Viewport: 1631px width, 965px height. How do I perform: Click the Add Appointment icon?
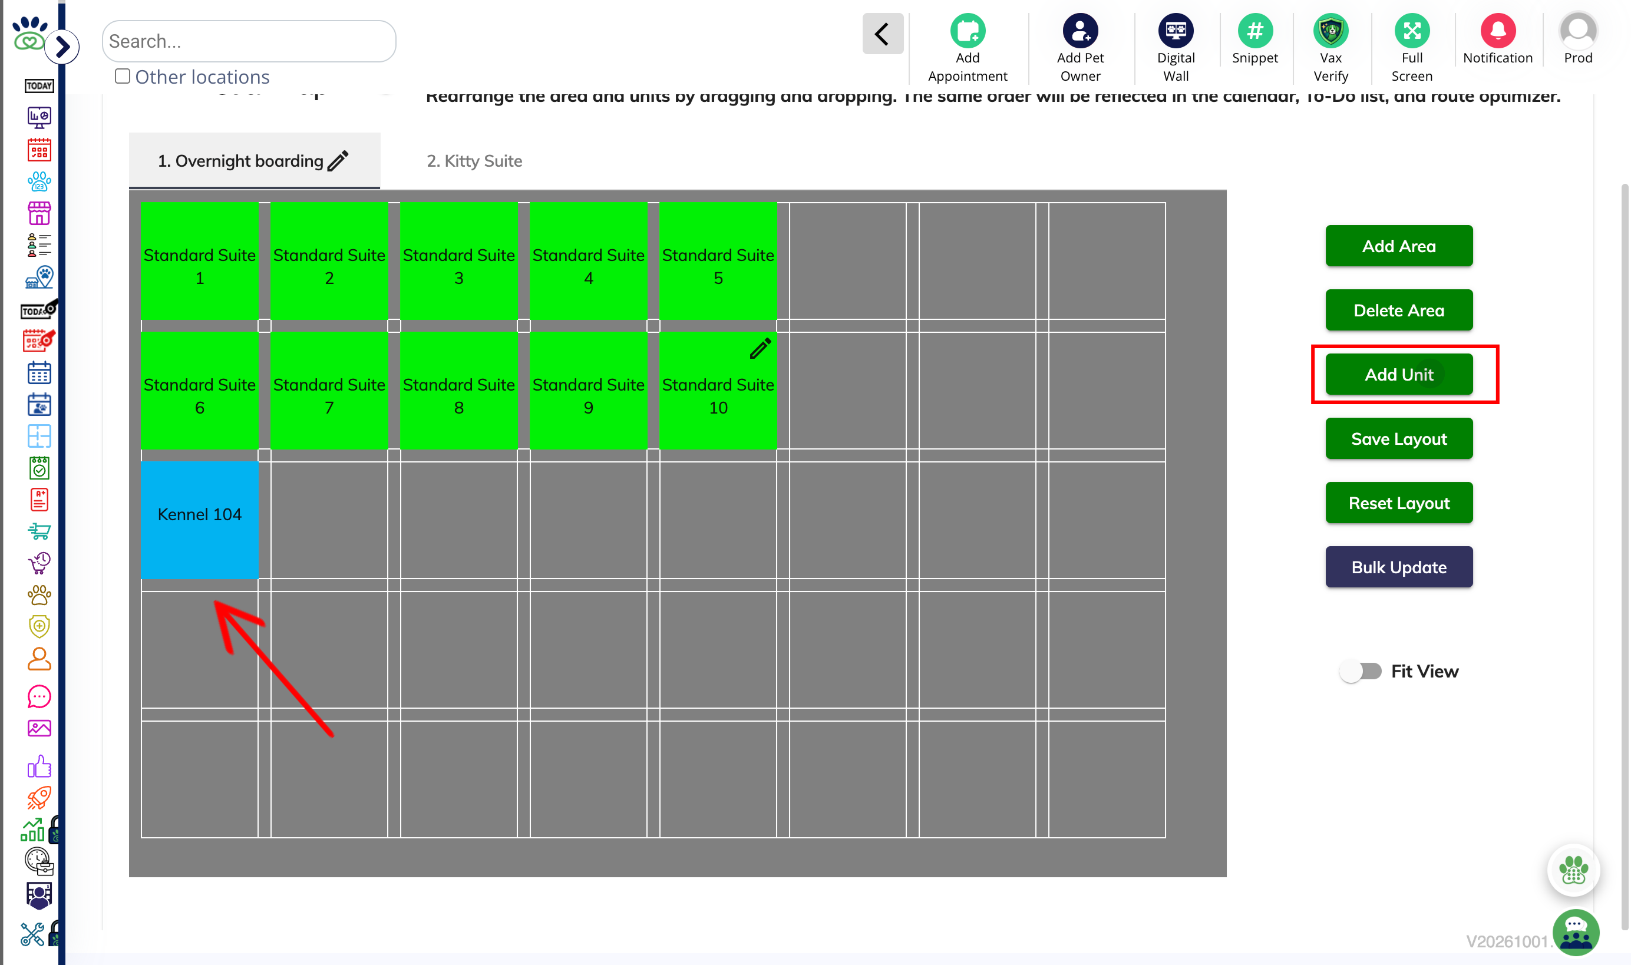click(967, 31)
